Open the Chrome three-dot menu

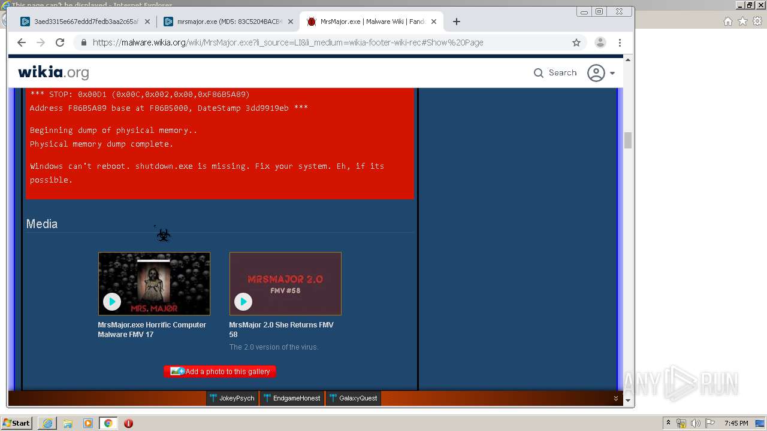620,43
